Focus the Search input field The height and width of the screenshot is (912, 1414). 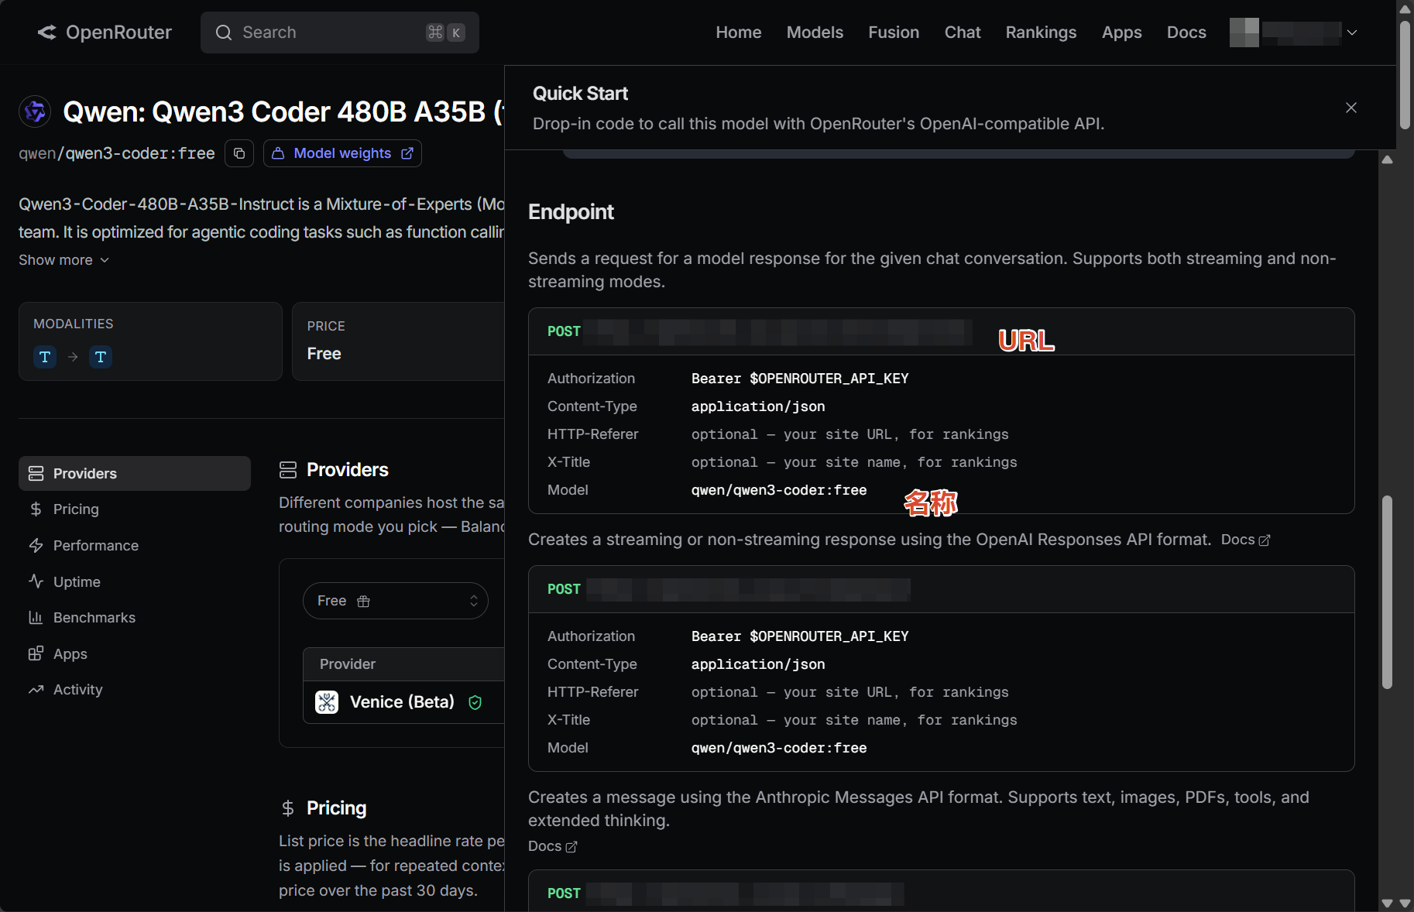coord(340,33)
